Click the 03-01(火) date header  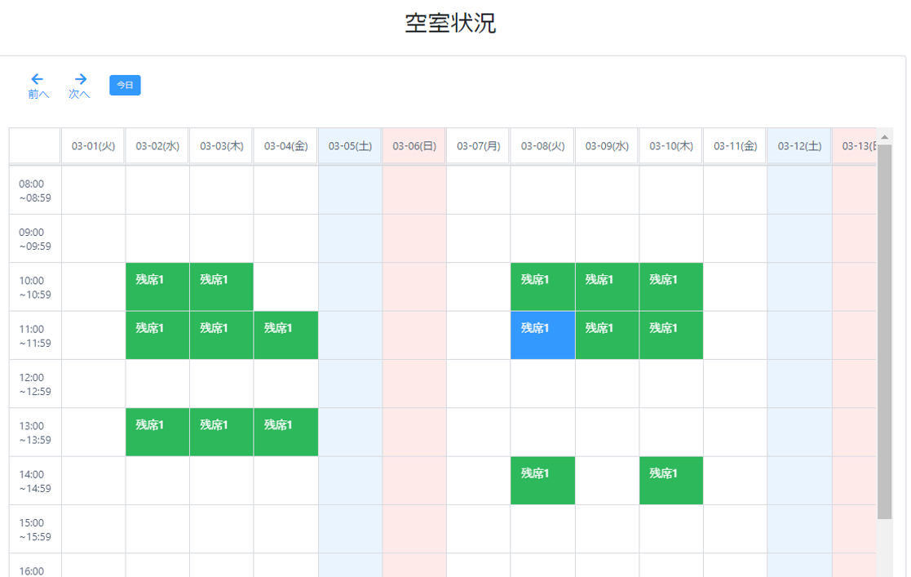point(93,146)
